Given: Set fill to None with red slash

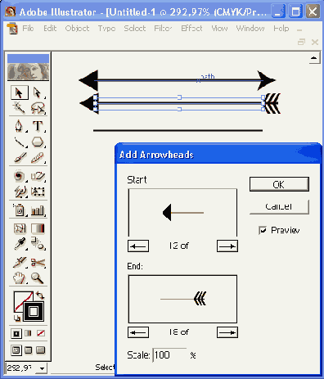Looking at the screenshot, I should 41,333.
